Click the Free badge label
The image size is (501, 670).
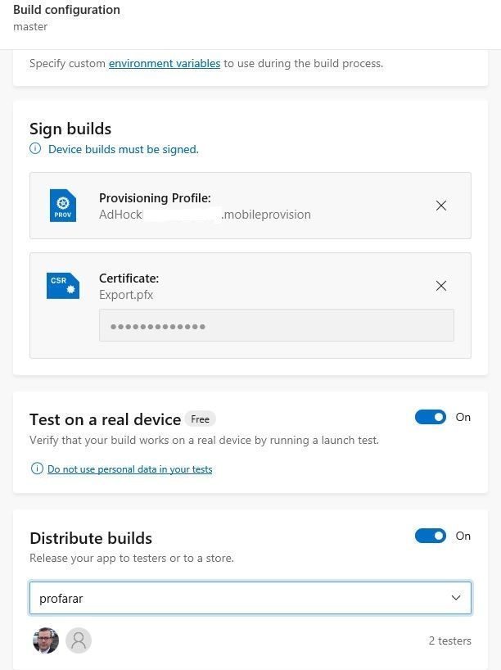201,419
